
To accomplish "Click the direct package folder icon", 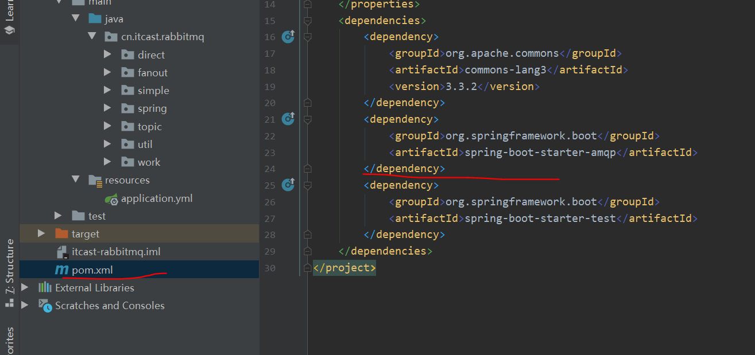I will [128, 54].
